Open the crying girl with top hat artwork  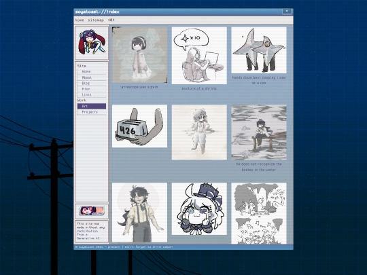199,209
